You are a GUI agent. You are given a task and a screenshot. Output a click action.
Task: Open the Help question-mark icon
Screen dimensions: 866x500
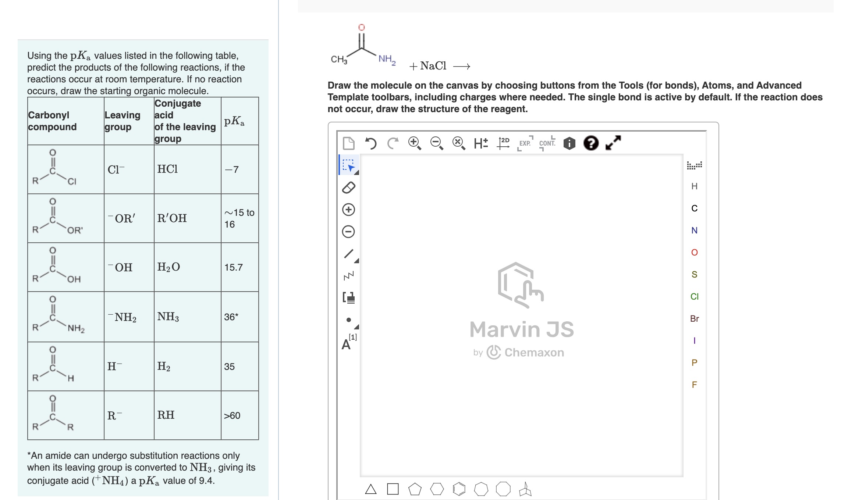click(590, 143)
